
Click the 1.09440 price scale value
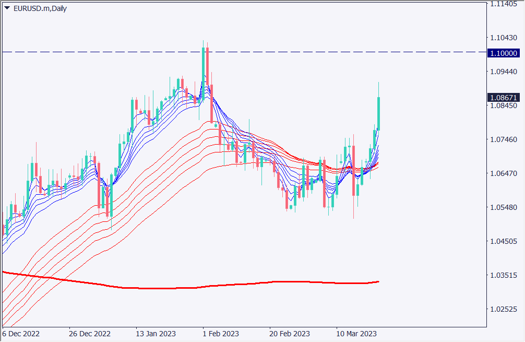tap(504, 72)
